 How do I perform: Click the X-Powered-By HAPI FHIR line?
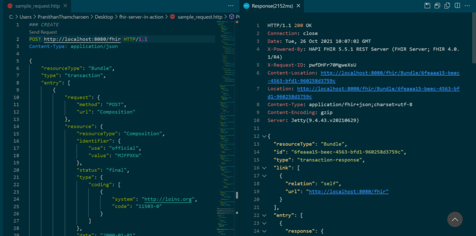coord(364,53)
